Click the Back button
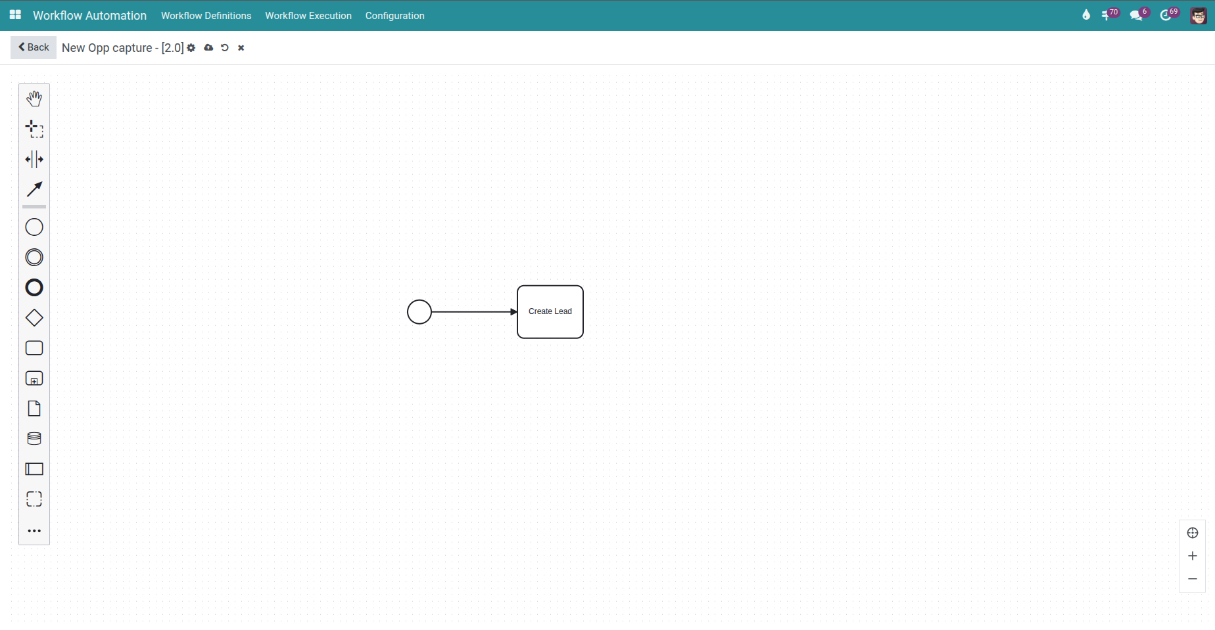This screenshot has width=1215, height=630. 33,47
